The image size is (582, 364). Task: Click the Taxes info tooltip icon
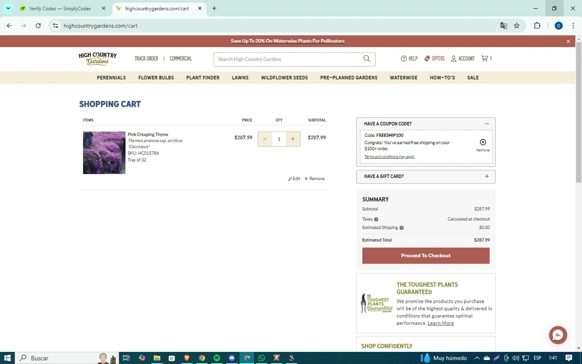pos(376,219)
